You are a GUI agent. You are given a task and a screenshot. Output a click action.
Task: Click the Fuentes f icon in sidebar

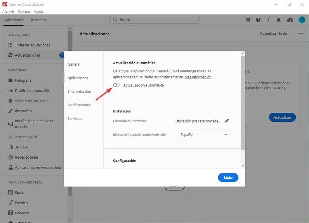point(11,203)
